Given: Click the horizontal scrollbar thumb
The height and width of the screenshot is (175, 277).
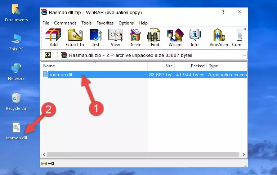Looking at the screenshot, I should [143, 155].
